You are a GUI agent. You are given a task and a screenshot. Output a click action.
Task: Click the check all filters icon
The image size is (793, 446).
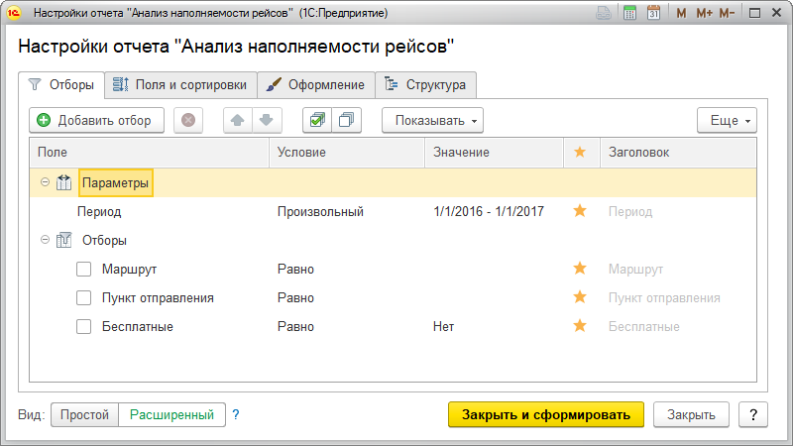click(316, 121)
